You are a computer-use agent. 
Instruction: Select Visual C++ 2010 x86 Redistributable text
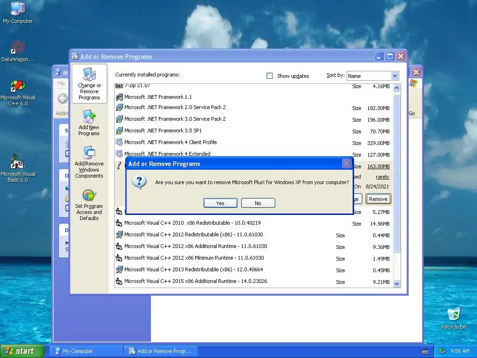click(x=192, y=223)
